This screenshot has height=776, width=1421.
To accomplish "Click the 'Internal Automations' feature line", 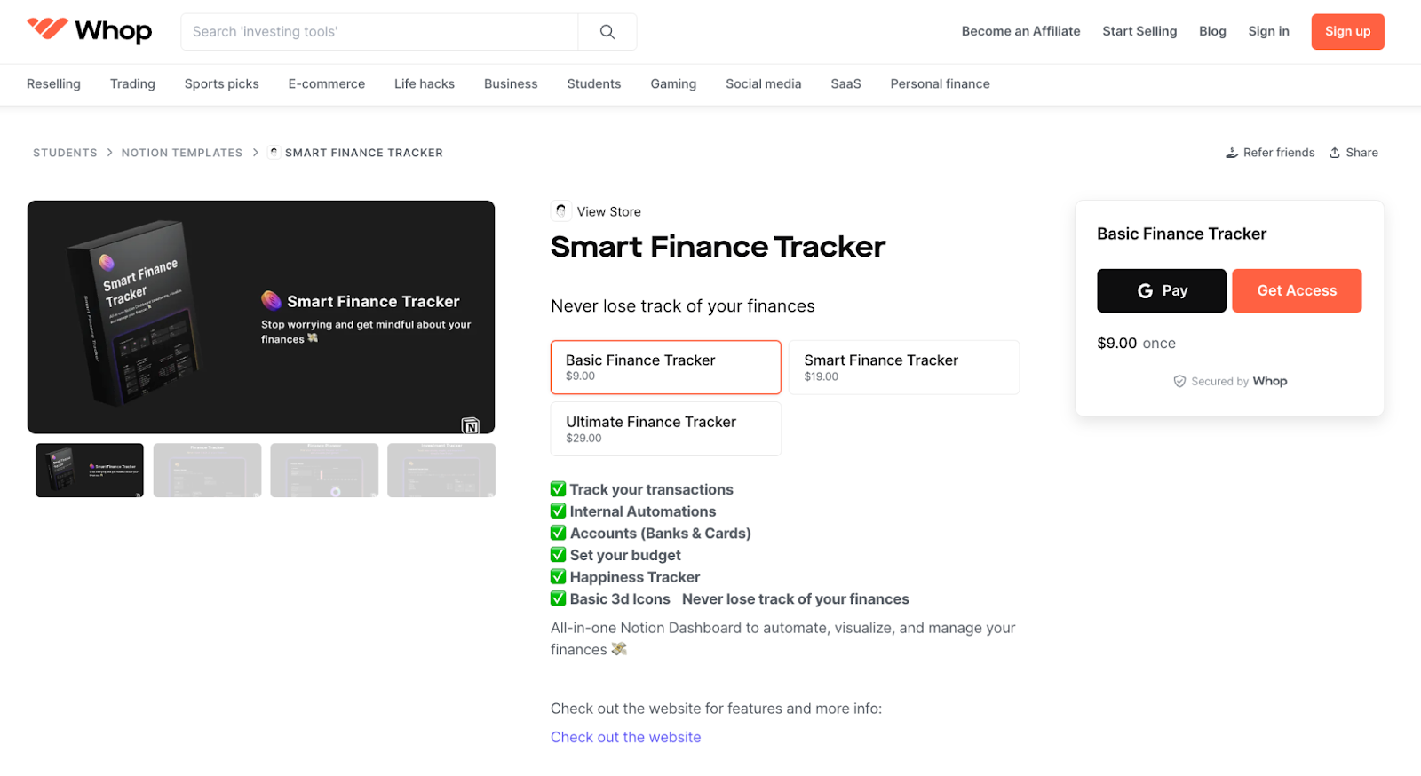I will pyautogui.click(x=633, y=511).
